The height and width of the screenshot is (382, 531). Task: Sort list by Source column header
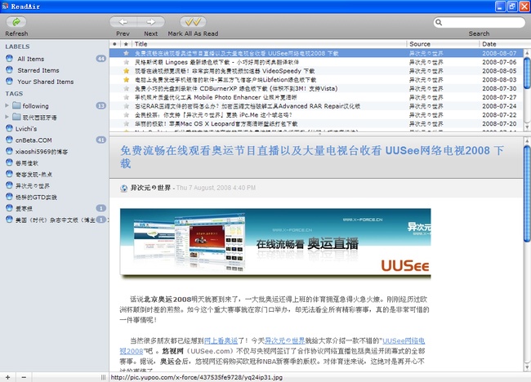coord(443,44)
